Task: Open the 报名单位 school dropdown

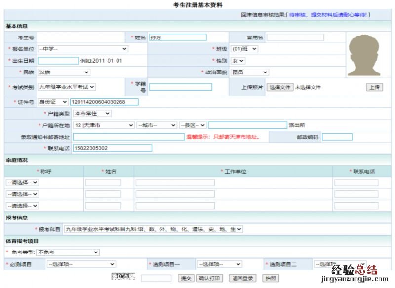Action: (x=82, y=49)
